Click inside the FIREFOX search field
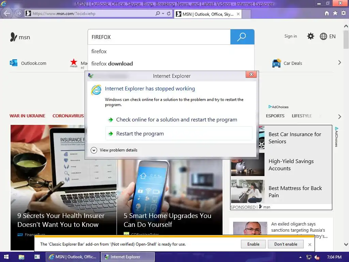 click(x=159, y=37)
